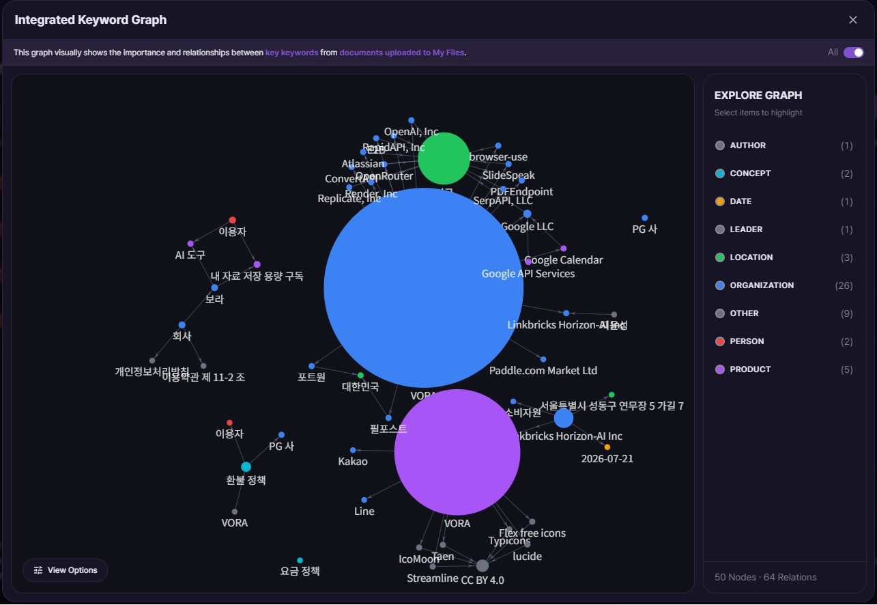This screenshot has height=605, width=877.
Task: Select the cyan 환불 정책 concept node
Action: pyautogui.click(x=246, y=467)
